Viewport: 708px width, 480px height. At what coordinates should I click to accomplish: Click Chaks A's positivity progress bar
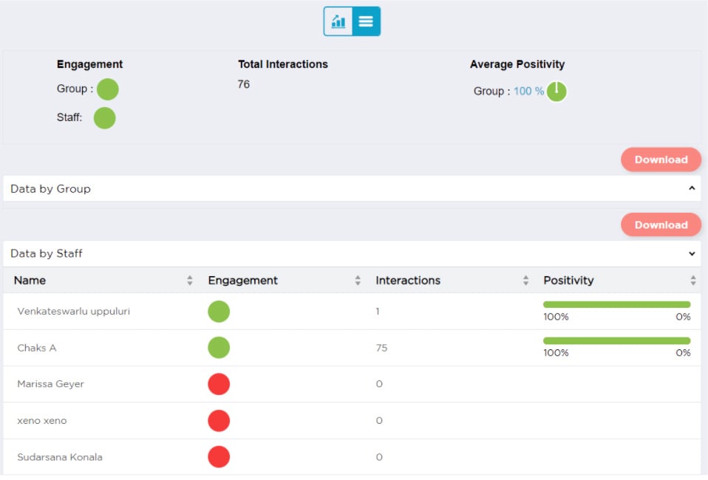[x=616, y=341]
